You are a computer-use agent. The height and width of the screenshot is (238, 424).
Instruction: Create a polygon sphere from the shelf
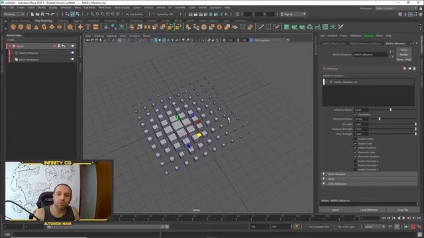tap(13, 27)
